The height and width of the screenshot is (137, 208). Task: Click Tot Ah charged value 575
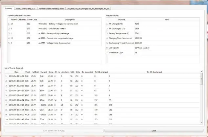point(96,119)
